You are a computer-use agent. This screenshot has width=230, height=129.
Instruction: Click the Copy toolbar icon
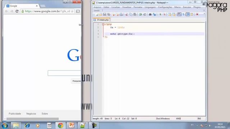(x=131, y=14)
